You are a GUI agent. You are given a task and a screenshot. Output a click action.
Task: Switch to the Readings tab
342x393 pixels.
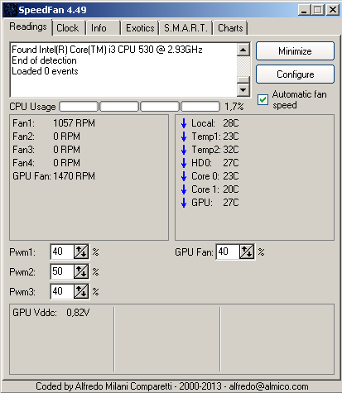(28, 27)
